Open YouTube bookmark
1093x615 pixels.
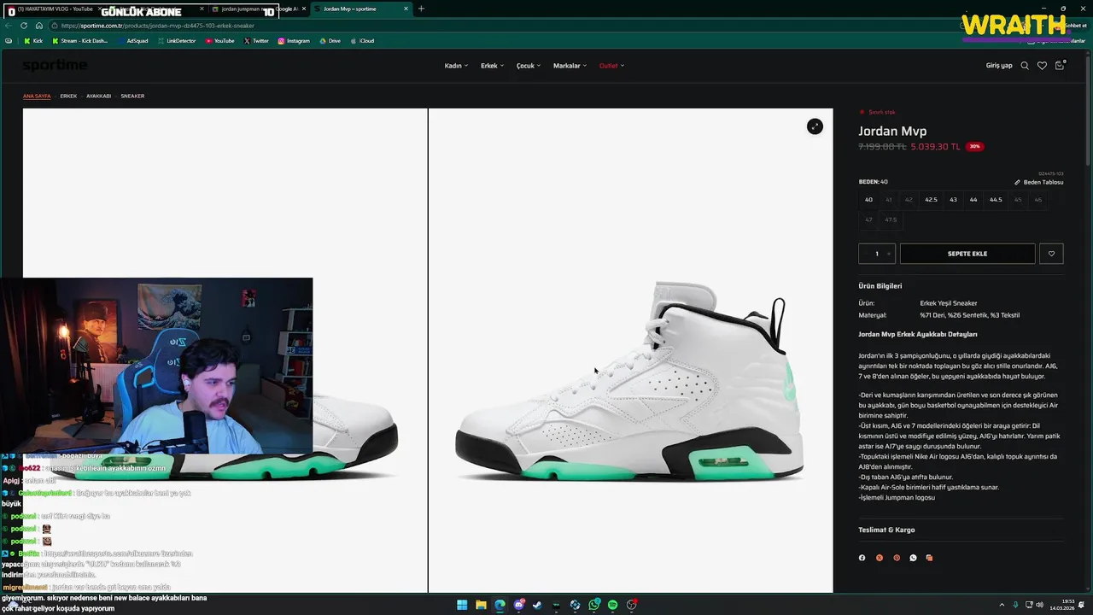pyautogui.click(x=219, y=41)
